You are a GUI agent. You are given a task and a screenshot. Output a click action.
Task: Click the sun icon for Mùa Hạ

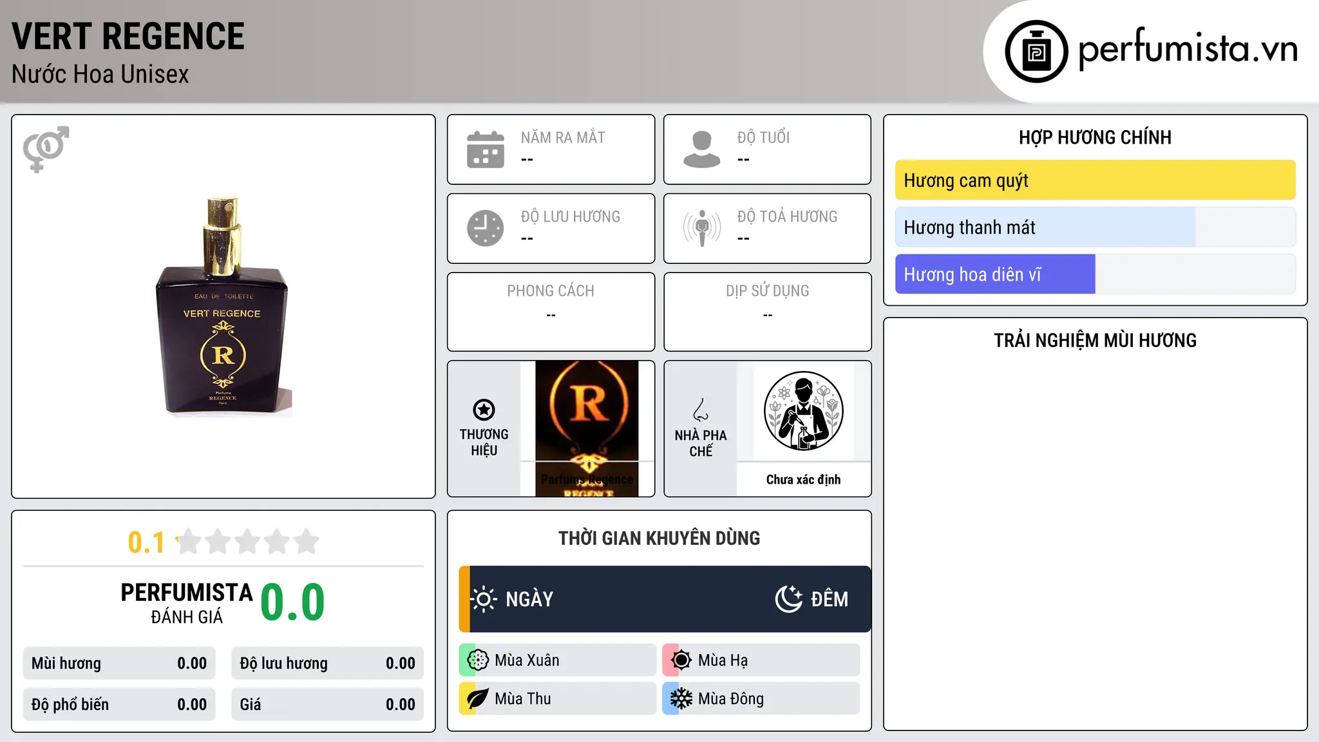(x=681, y=660)
